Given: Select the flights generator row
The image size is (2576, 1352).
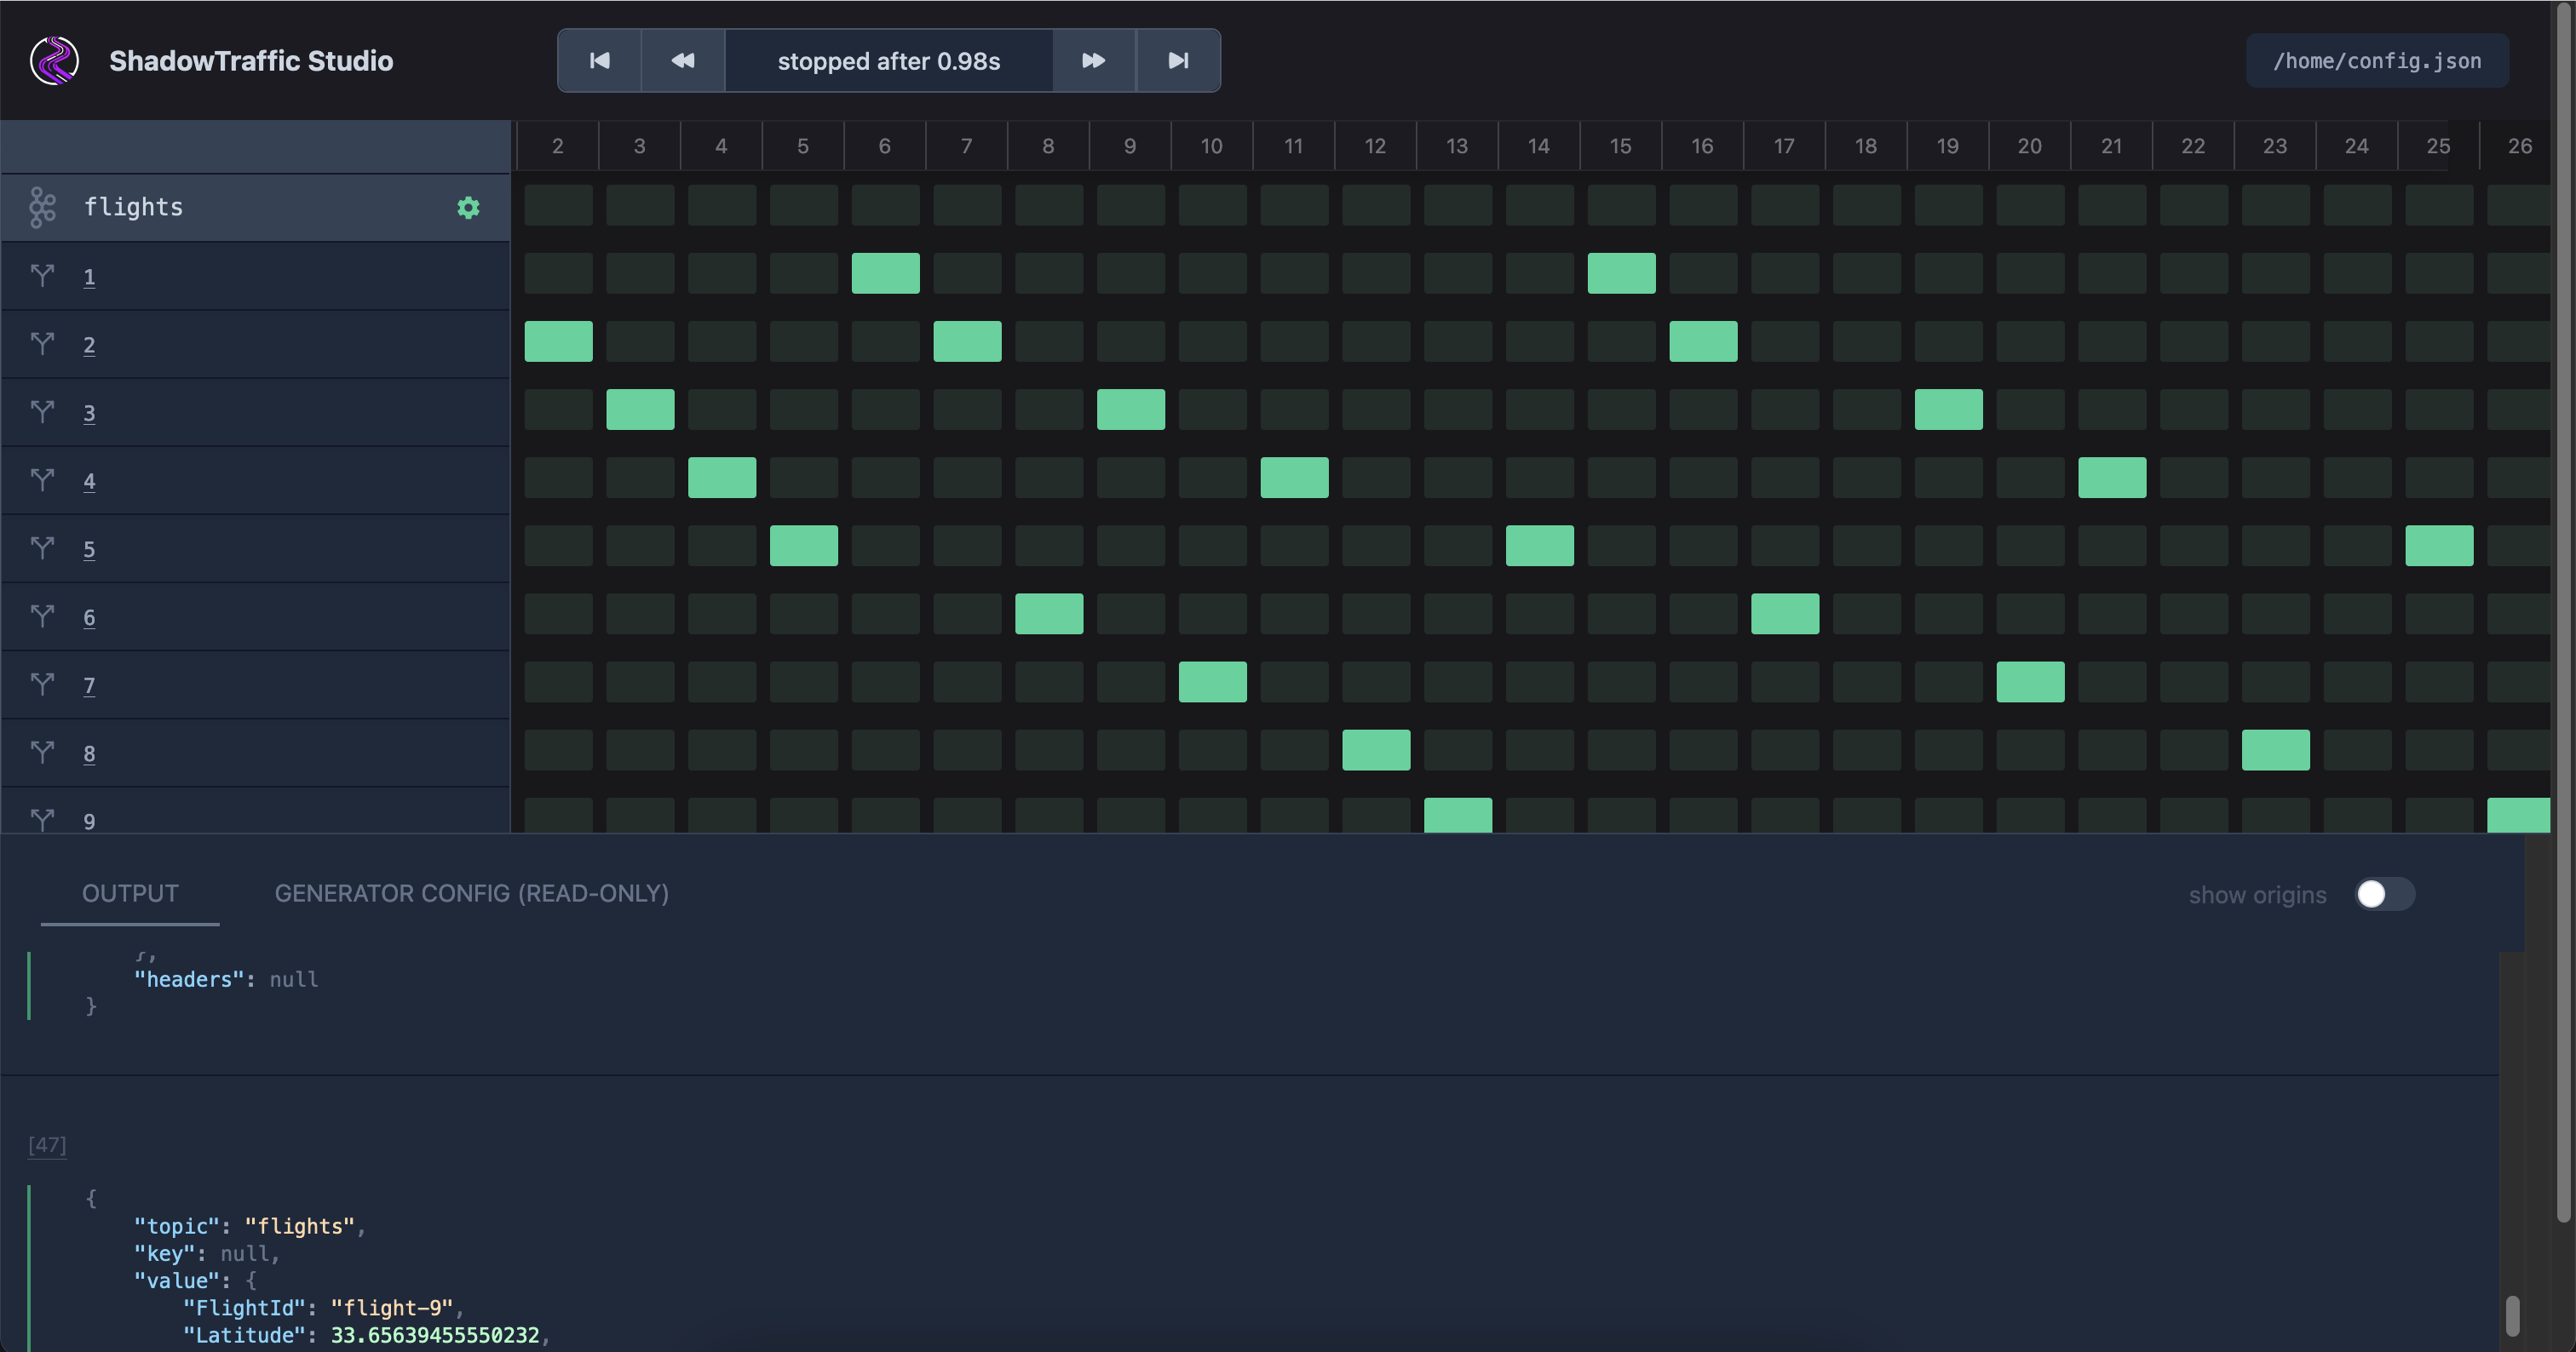Looking at the screenshot, I should (x=255, y=208).
